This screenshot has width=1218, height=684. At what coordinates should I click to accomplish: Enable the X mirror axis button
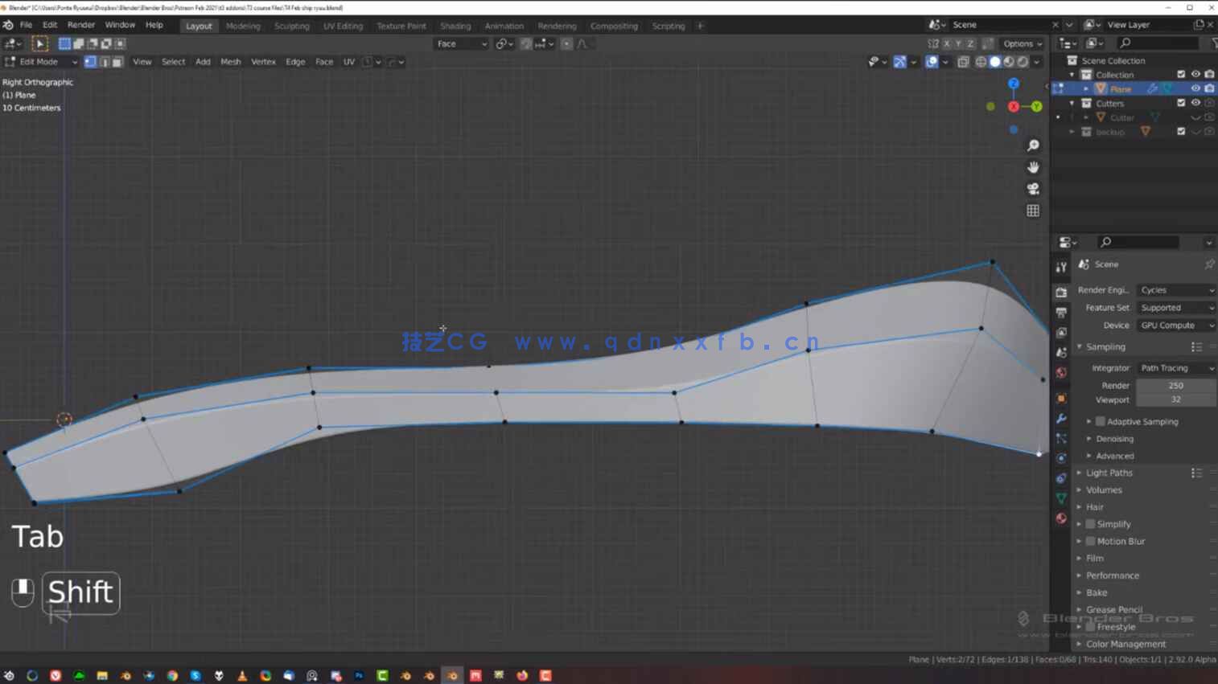(x=947, y=43)
